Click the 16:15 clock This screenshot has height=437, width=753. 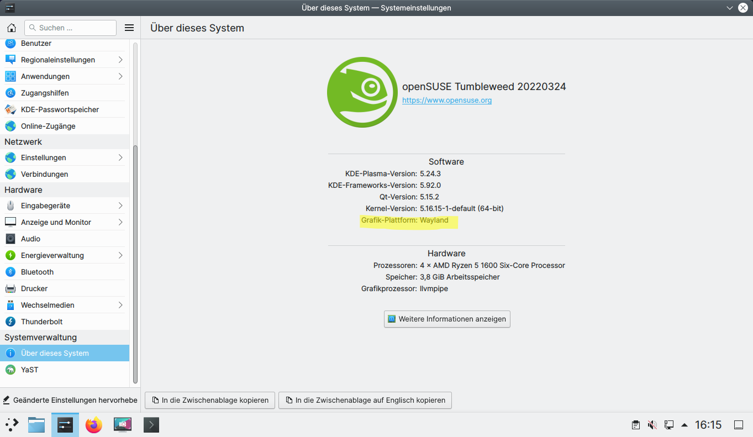[708, 425]
